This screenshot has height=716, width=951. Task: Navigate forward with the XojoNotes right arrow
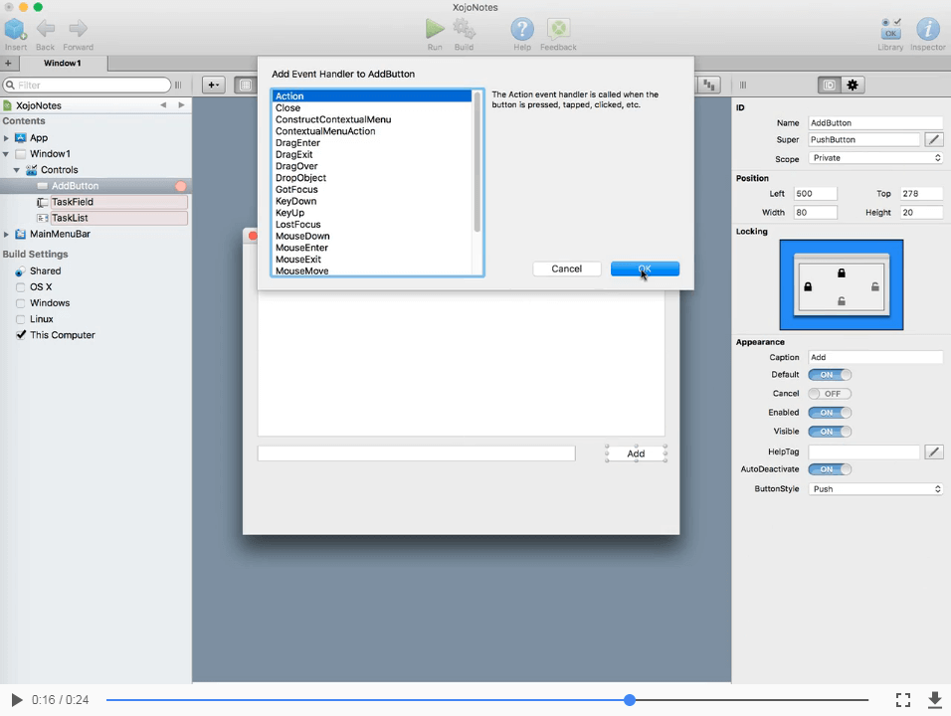pyautogui.click(x=181, y=104)
